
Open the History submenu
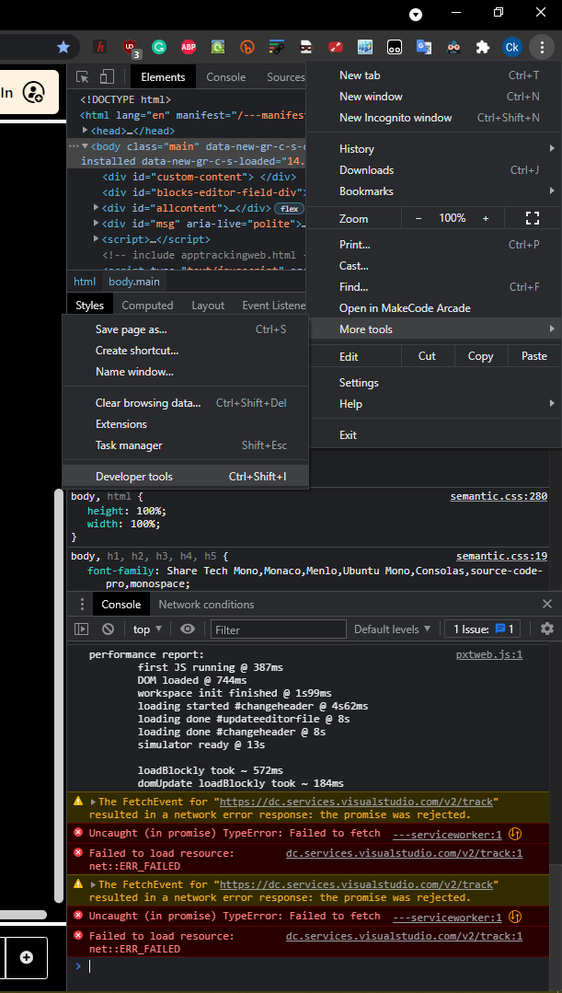(433, 149)
